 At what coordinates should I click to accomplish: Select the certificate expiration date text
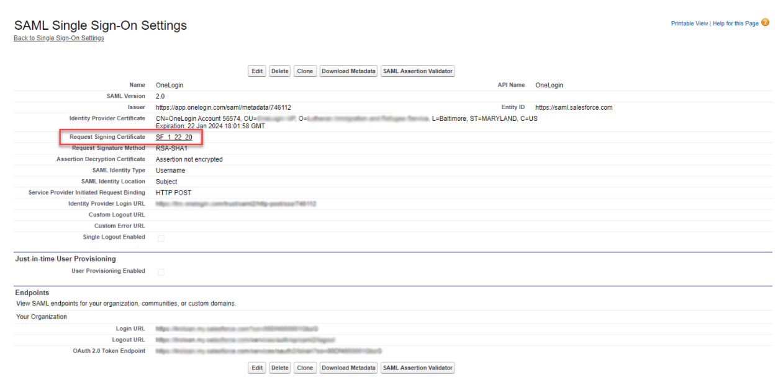click(210, 126)
